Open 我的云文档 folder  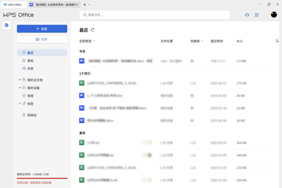[x=35, y=80]
